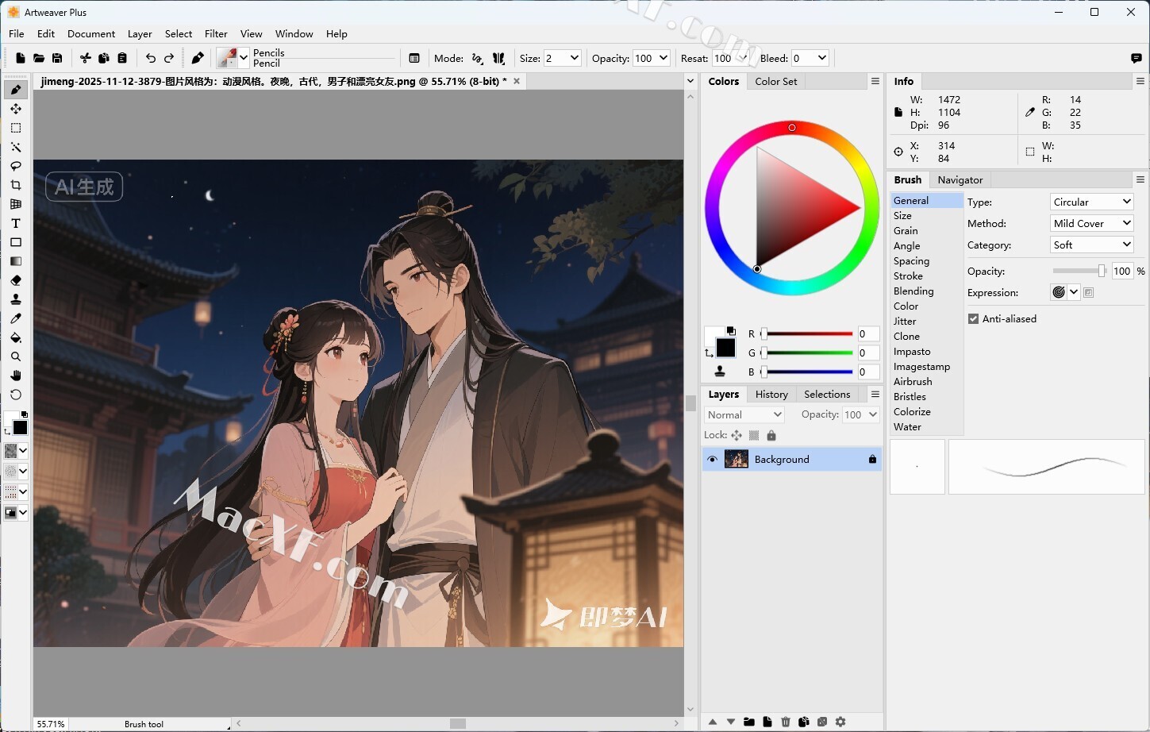Open the Impasto brush settings
The height and width of the screenshot is (732, 1150).
click(912, 352)
